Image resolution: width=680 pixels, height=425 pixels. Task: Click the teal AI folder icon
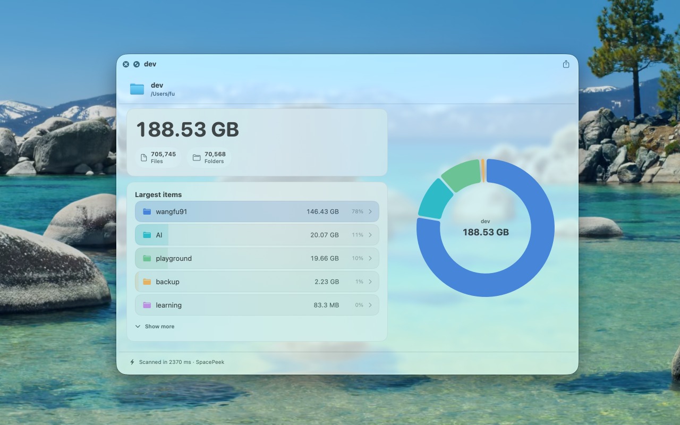(x=147, y=235)
